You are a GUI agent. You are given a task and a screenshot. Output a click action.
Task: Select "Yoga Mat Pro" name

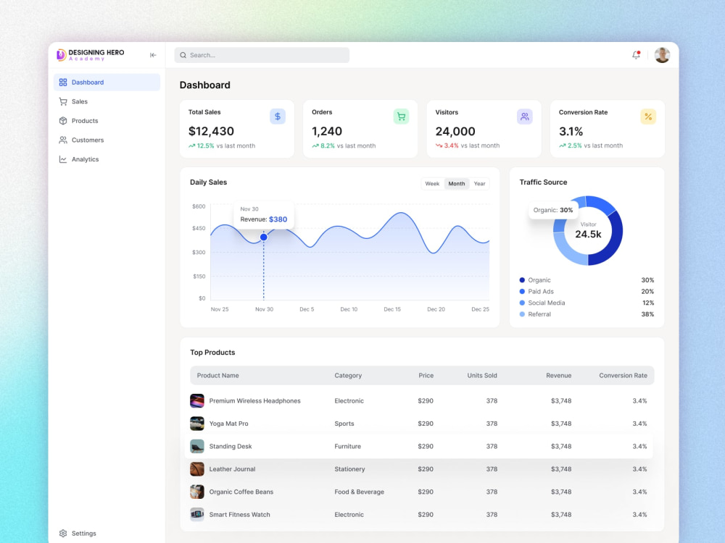click(x=228, y=424)
